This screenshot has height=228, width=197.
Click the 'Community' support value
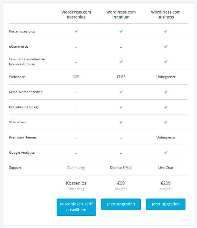(x=76, y=168)
